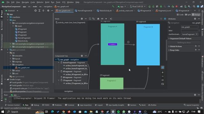Image resolution: width=204 pixels, height=114 pixels.
Task: Open the Navigate menu
Action: pyautogui.click(x=25, y=2)
